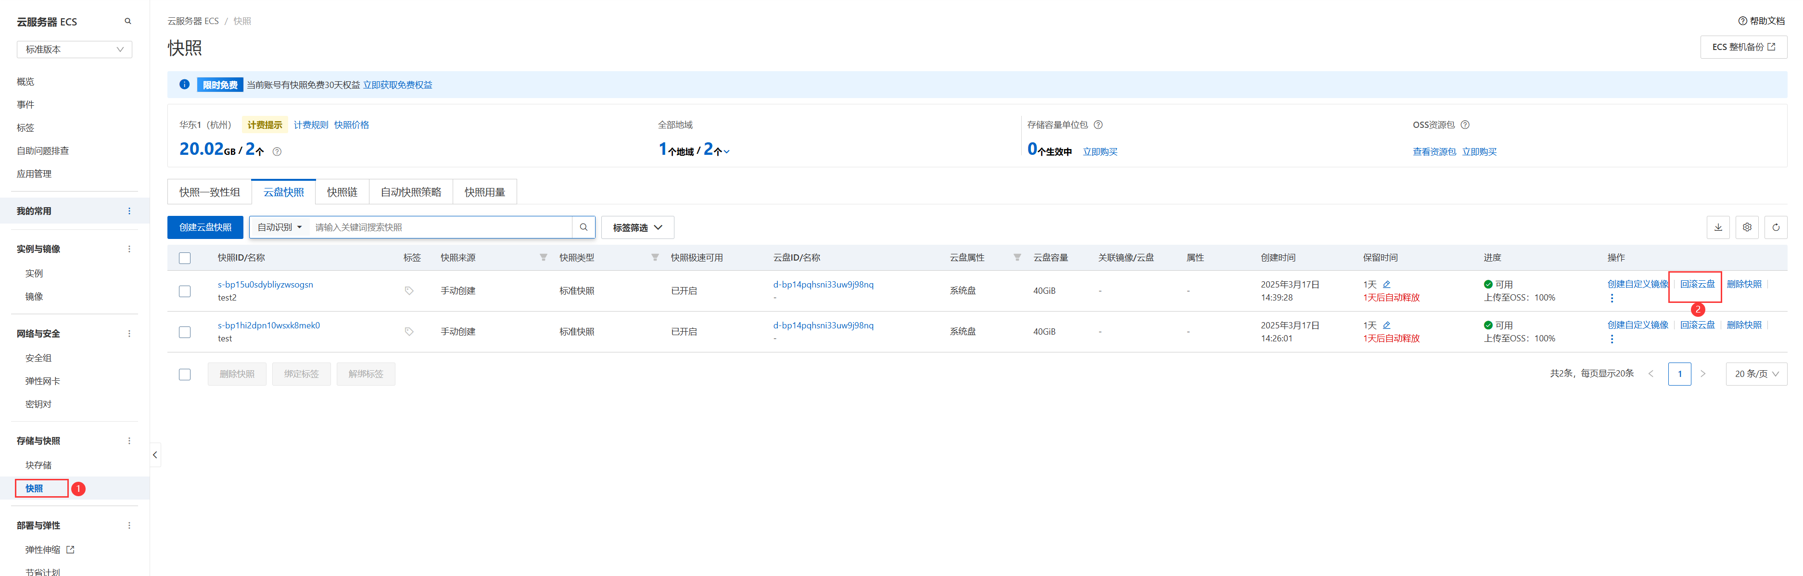Open the 标准版本 version dropdown

[74, 50]
